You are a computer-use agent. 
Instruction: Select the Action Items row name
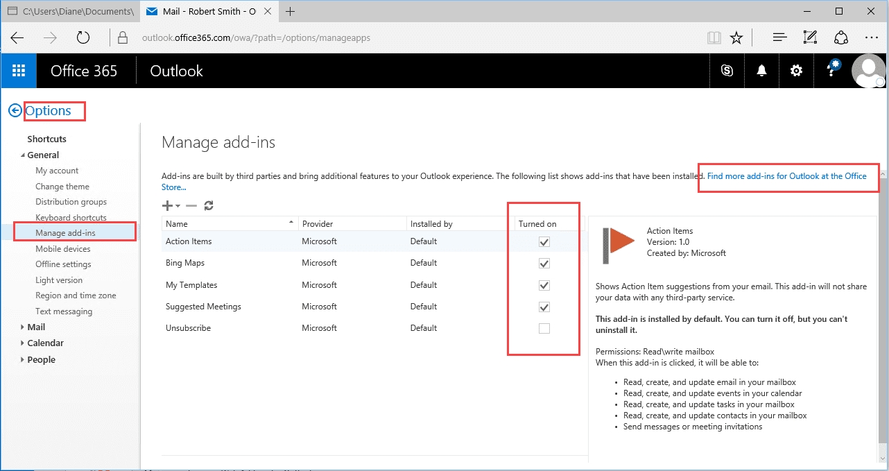pyautogui.click(x=189, y=241)
